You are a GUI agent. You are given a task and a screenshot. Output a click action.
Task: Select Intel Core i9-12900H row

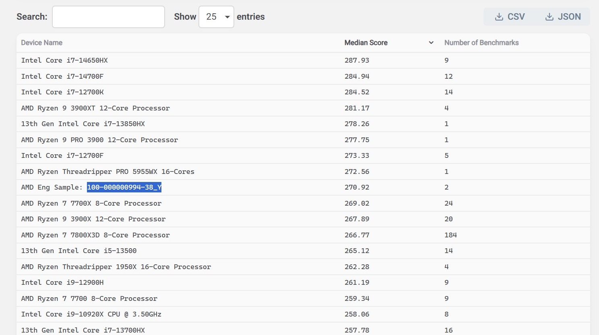point(62,282)
